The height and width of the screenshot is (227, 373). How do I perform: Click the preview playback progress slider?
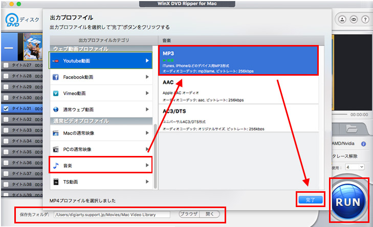click(x=340, y=115)
